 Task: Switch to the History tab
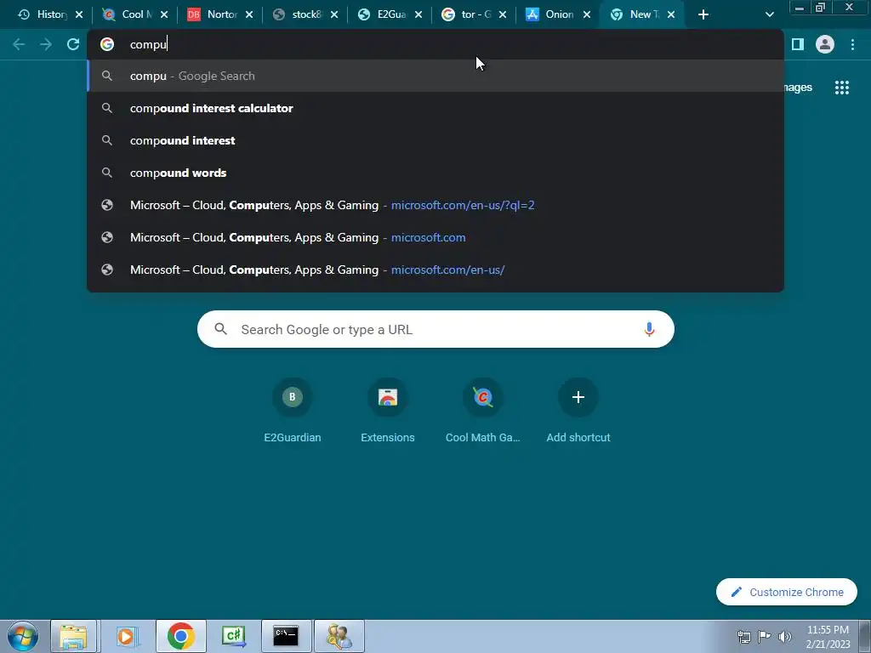pyautogui.click(x=43, y=14)
